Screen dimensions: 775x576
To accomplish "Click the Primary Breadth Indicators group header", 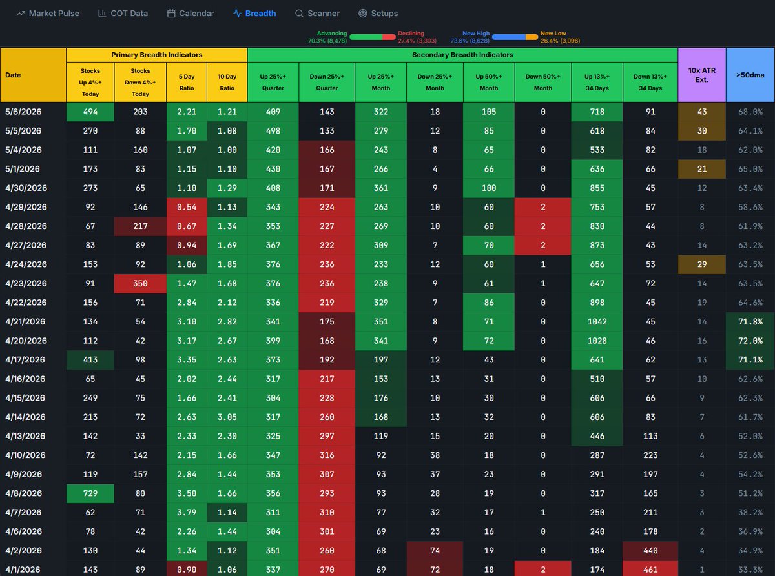I will (157, 55).
